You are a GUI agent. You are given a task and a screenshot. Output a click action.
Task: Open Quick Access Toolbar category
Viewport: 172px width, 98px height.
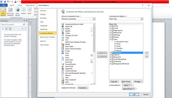point(47,37)
